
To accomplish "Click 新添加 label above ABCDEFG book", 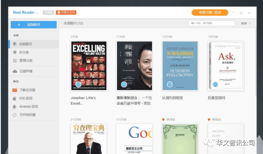I will (216, 120).
